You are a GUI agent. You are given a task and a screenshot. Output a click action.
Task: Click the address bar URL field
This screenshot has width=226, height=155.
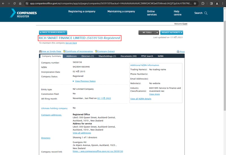111,3
